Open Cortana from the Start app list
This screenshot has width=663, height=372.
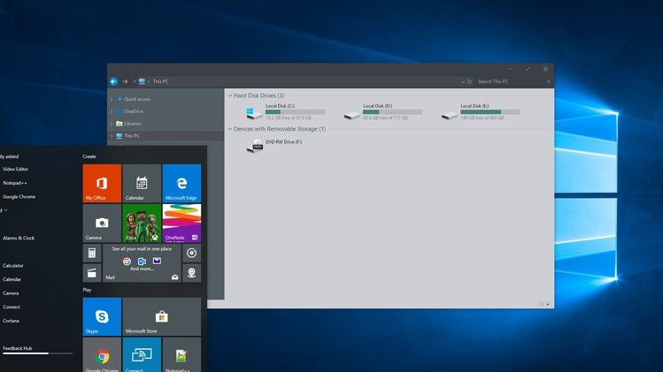(x=11, y=321)
